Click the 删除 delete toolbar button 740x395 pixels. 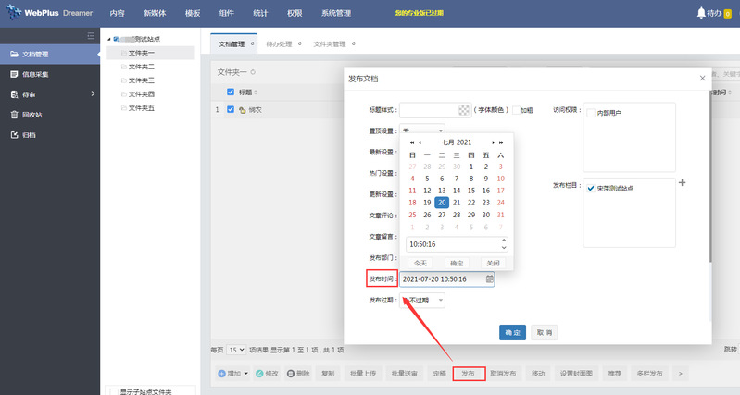[x=298, y=374]
